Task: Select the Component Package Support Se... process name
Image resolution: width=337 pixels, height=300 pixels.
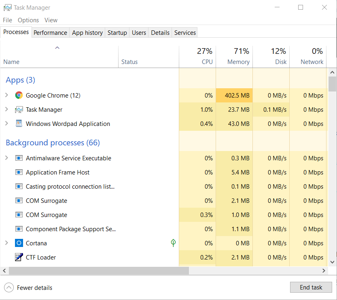Action: 71,229
